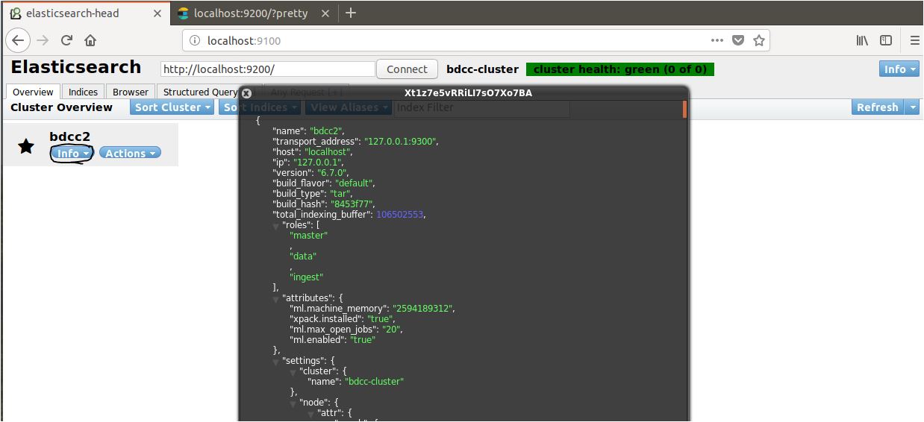Image resolution: width=924 pixels, height=422 pixels.
Task: Open the top-right Info dropdown
Action: (x=899, y=69)
